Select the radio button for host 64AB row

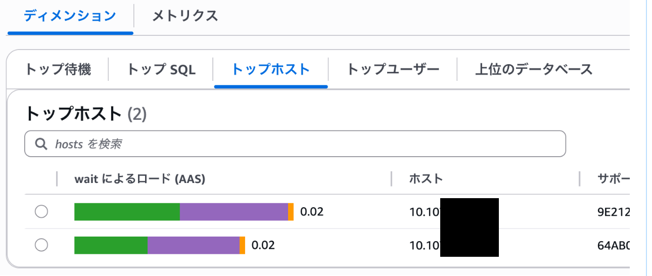[41, 245]
